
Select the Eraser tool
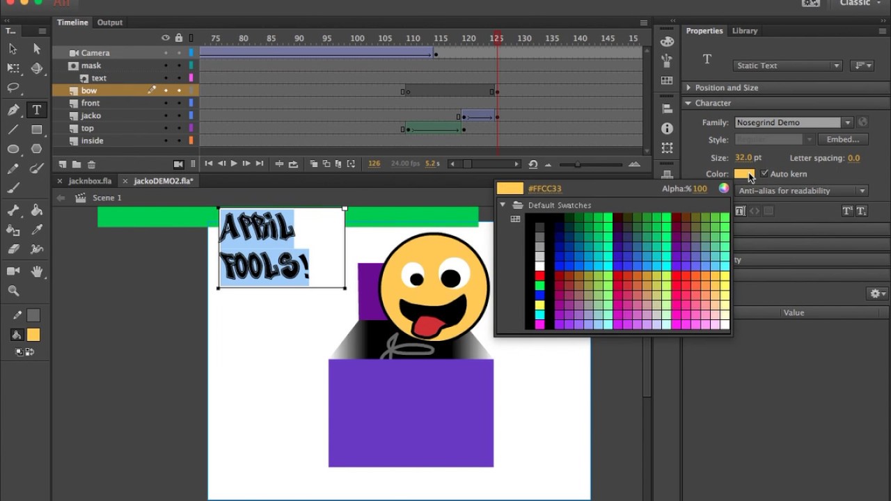13,248
